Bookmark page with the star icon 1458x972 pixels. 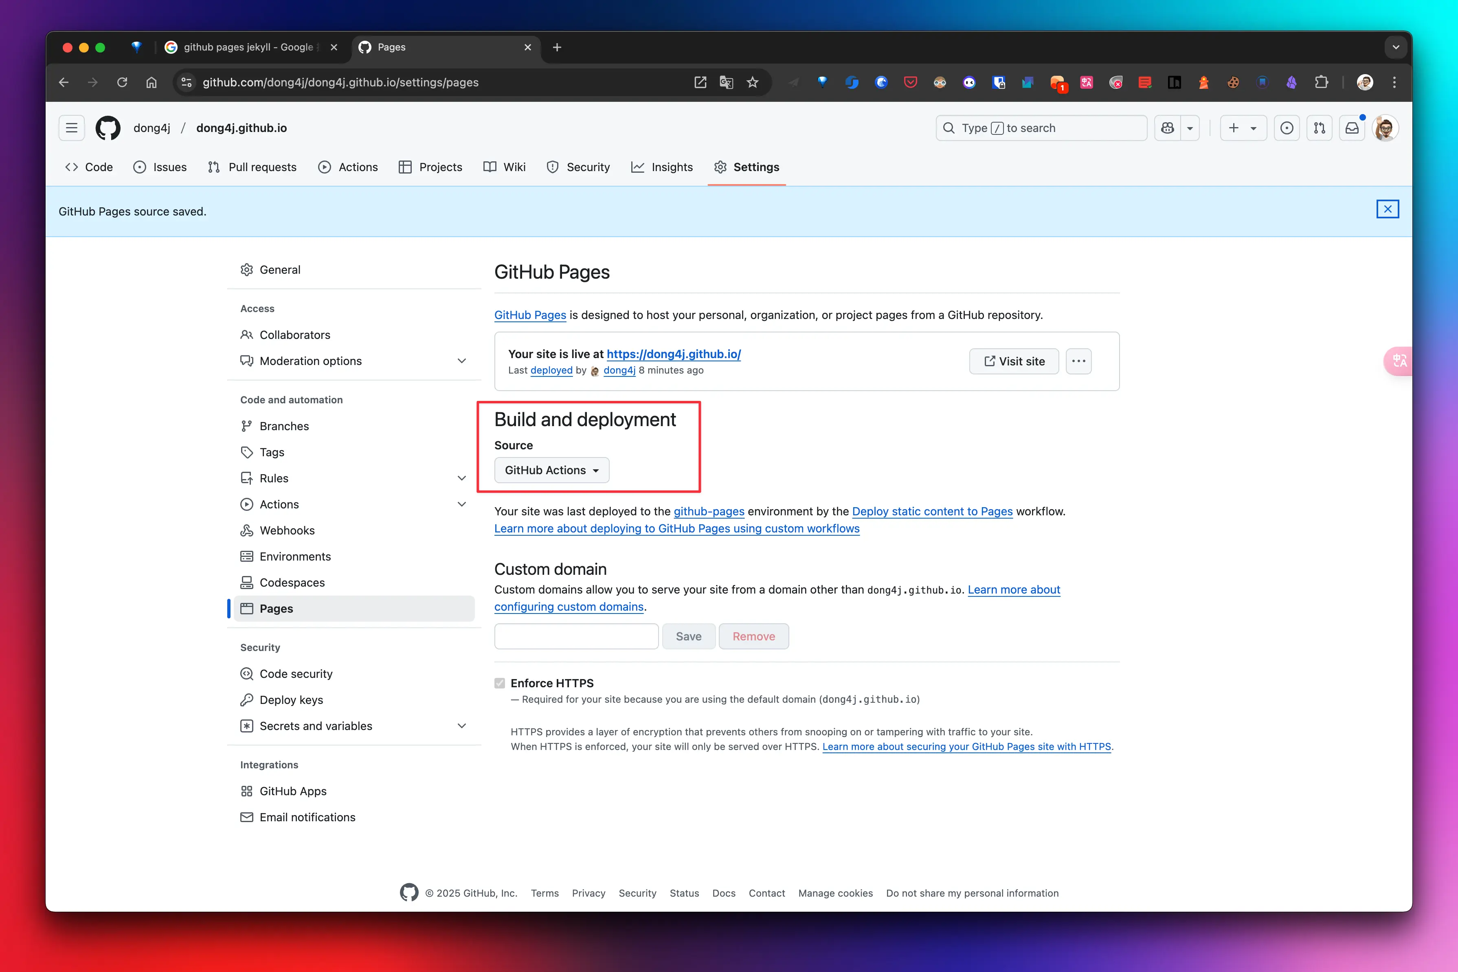click(x=752, y=82)
